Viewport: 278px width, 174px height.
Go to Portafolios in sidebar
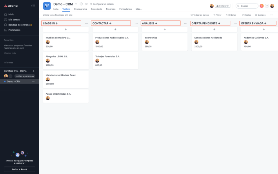click(x=14, y=30)
